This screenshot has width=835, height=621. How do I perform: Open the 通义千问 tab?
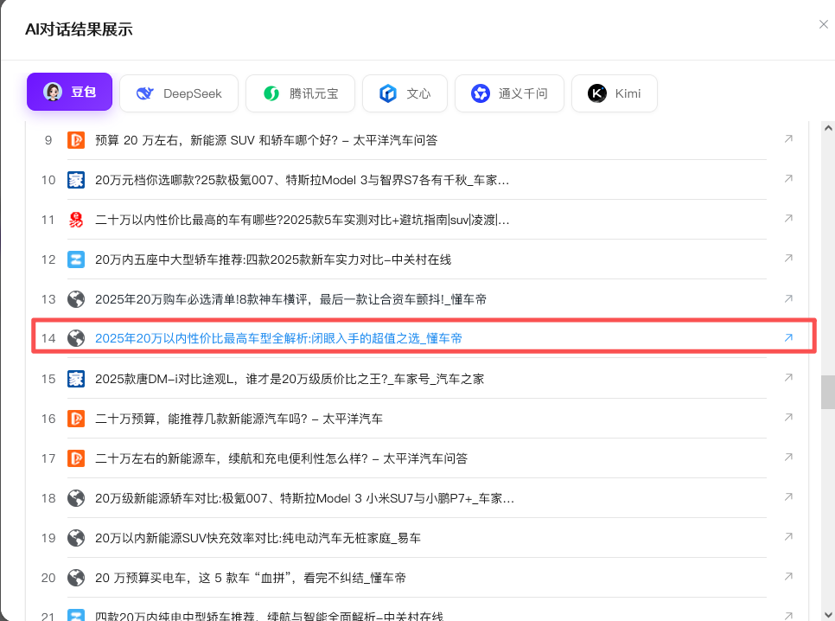tap(509, 93)
